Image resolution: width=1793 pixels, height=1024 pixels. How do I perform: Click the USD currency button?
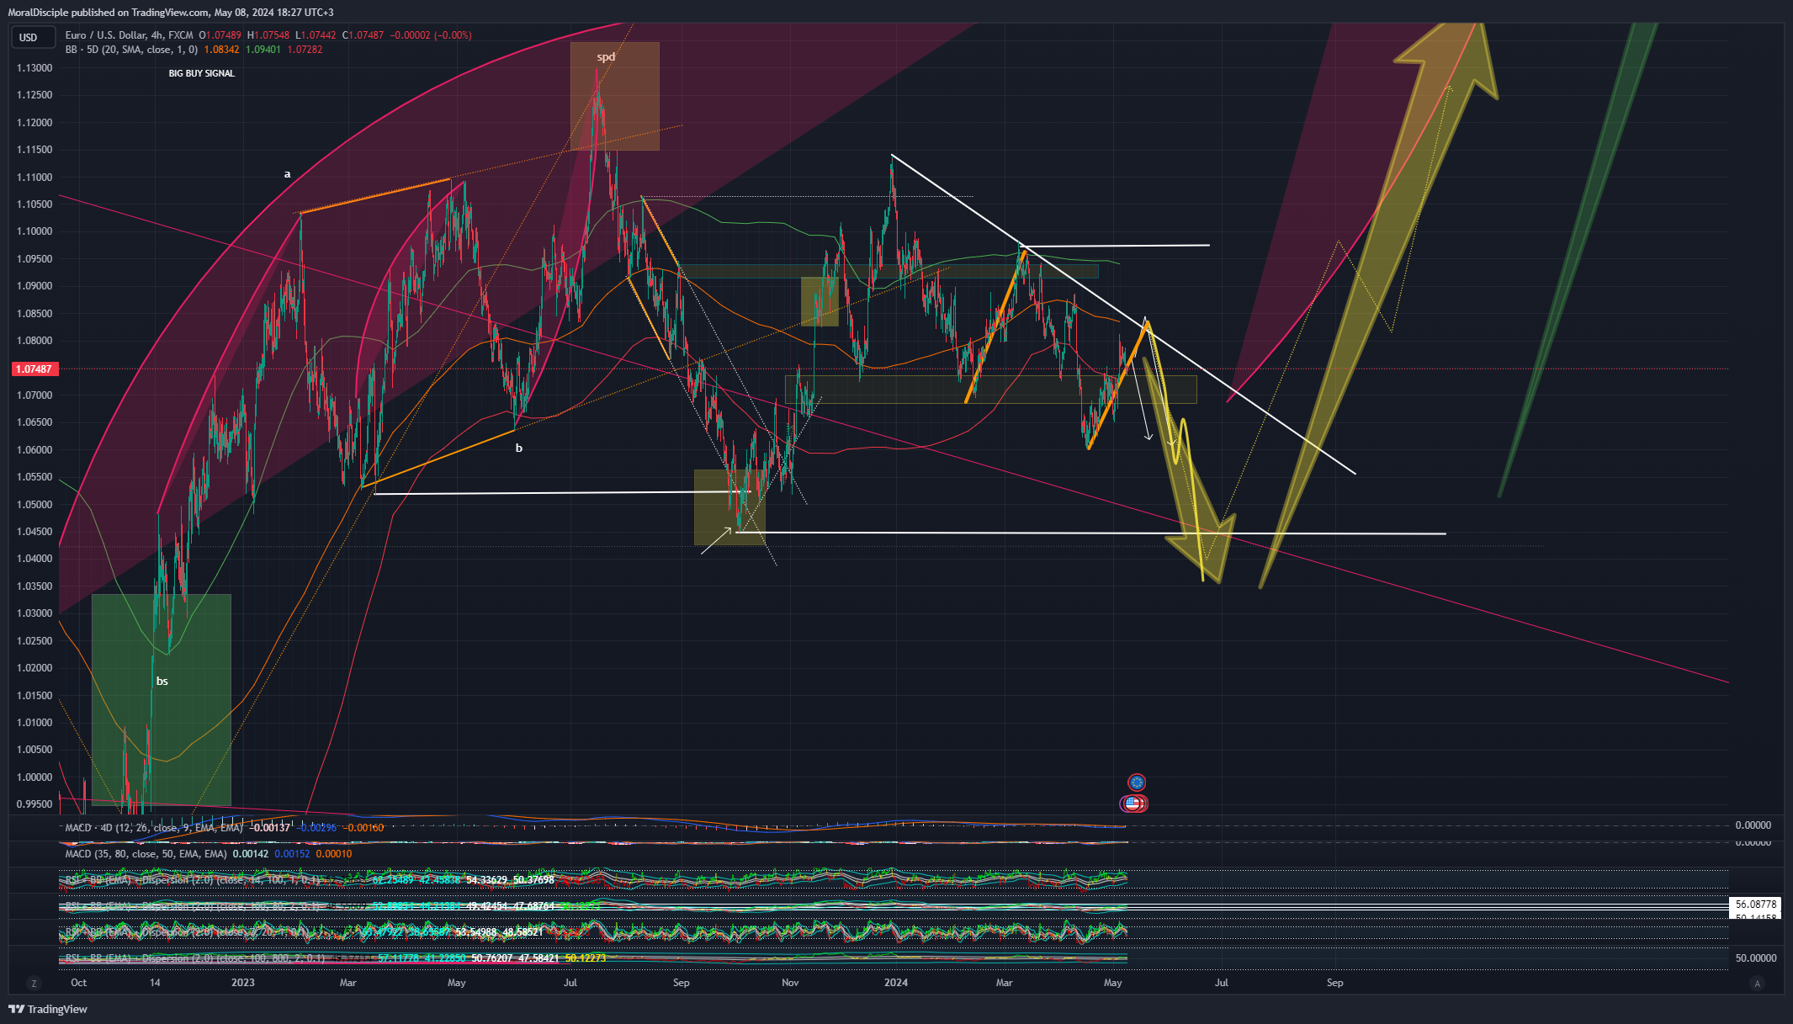(33, 37)
